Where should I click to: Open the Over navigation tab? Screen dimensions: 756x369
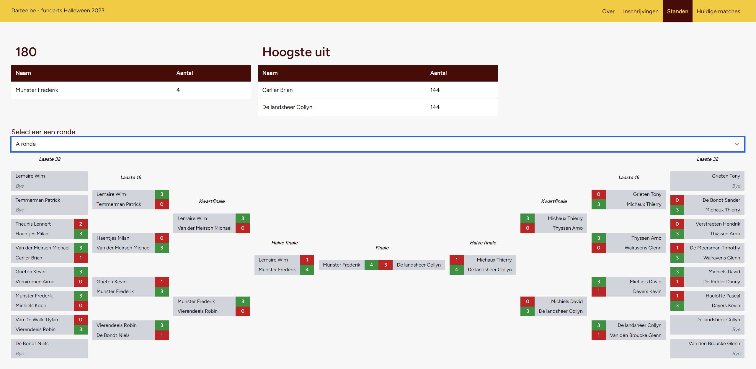click(608, 11)
